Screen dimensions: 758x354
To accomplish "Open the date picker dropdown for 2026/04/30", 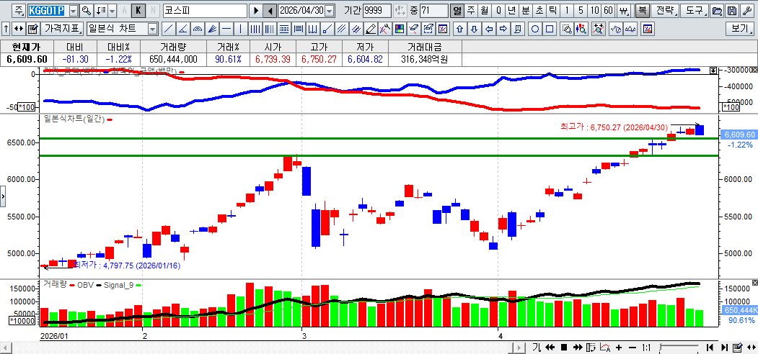I will click(x=330, y=11).
